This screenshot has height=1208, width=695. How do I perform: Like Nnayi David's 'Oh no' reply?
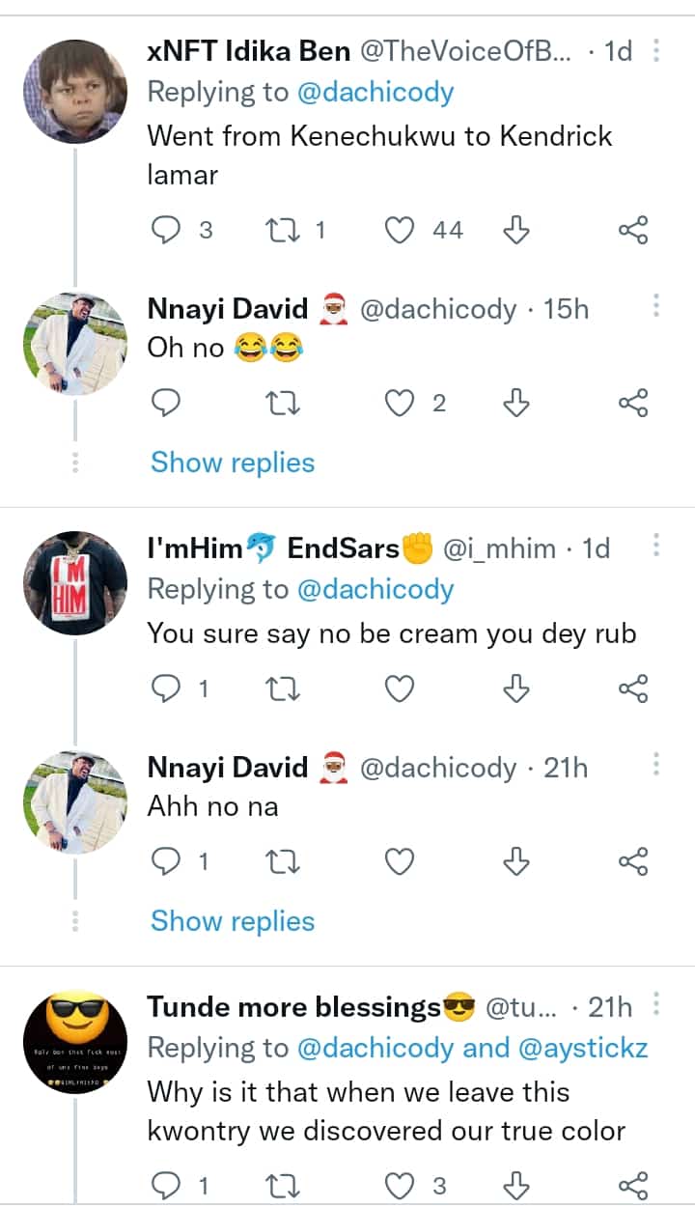[400, 403]
